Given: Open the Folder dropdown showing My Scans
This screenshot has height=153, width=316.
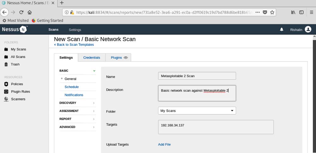Looking at the screenshot, I should pyautogui.click(x=197, y=111).
